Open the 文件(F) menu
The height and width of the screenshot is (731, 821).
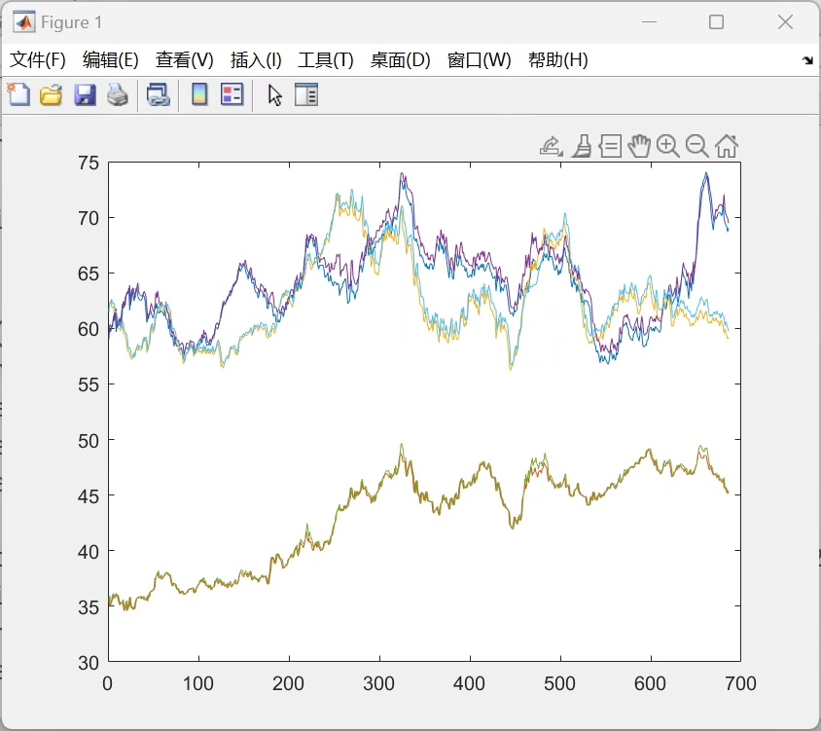click(x=37, y=59)
